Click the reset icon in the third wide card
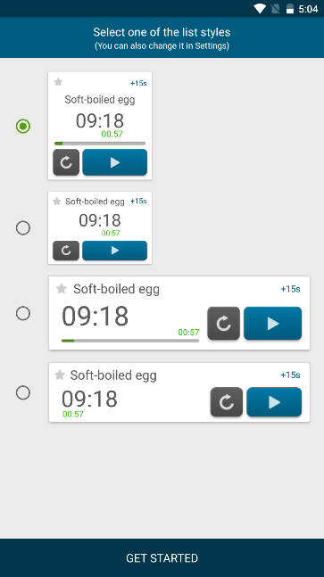The image size is (324, 577). click(x=223, y=324)
